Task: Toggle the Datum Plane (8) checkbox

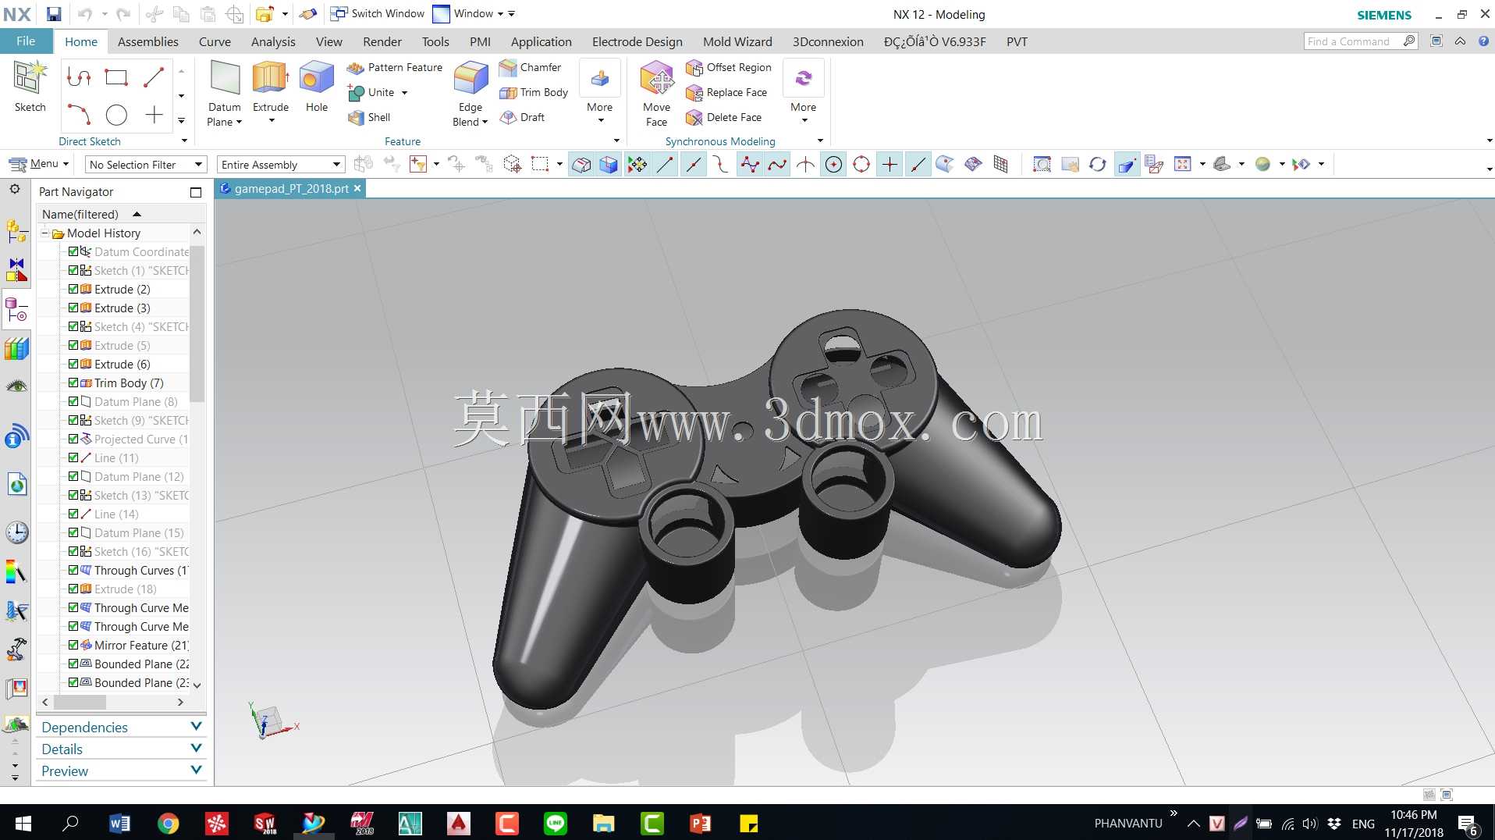Action: point(73,401)
